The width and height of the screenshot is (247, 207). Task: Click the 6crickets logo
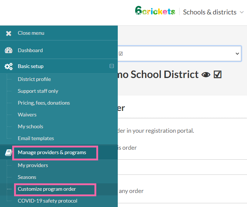pyautogui.click(x=155, y=11)
